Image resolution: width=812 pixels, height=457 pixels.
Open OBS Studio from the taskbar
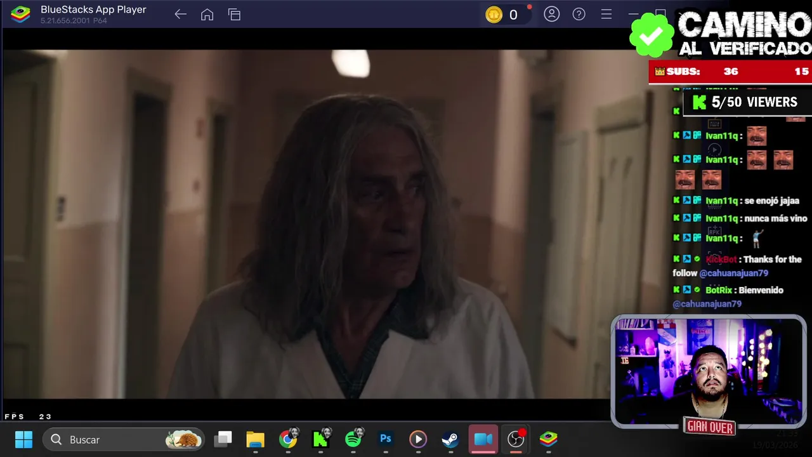point(516,439)
